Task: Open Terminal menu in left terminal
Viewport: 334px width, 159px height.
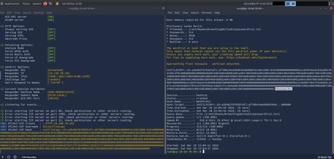Action: tap(39, 13)
